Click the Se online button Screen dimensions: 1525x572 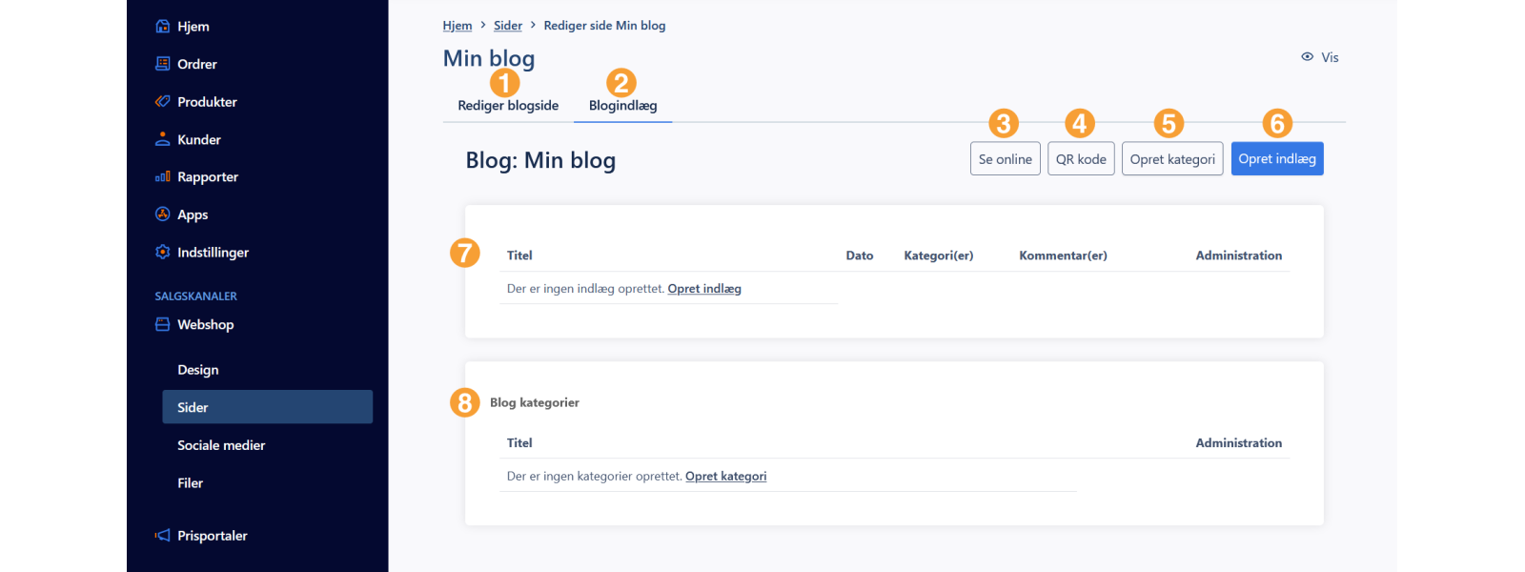coord(1005,159)
